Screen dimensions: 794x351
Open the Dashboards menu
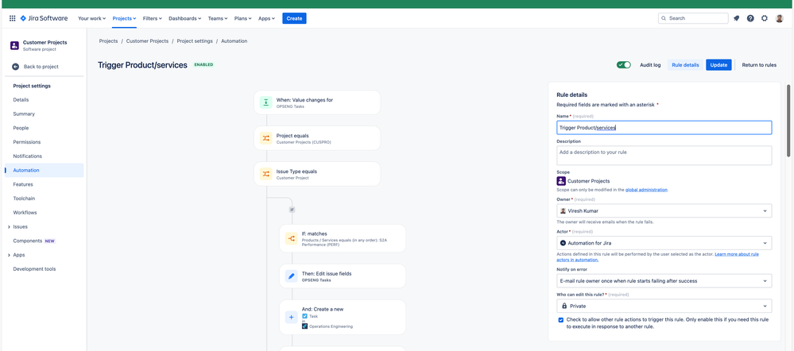pyautogui.click(x=185, y=18)
